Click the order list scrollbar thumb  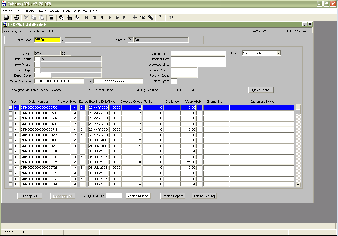(298, 112)
